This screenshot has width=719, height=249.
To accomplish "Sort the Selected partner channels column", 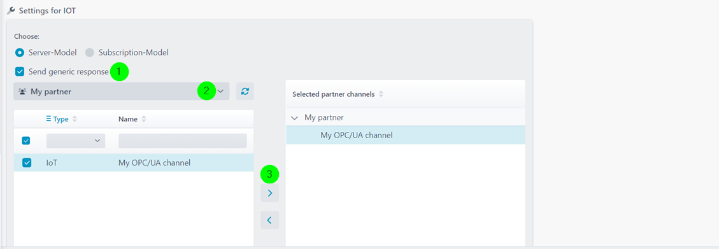I will click(x=381, y=94).
